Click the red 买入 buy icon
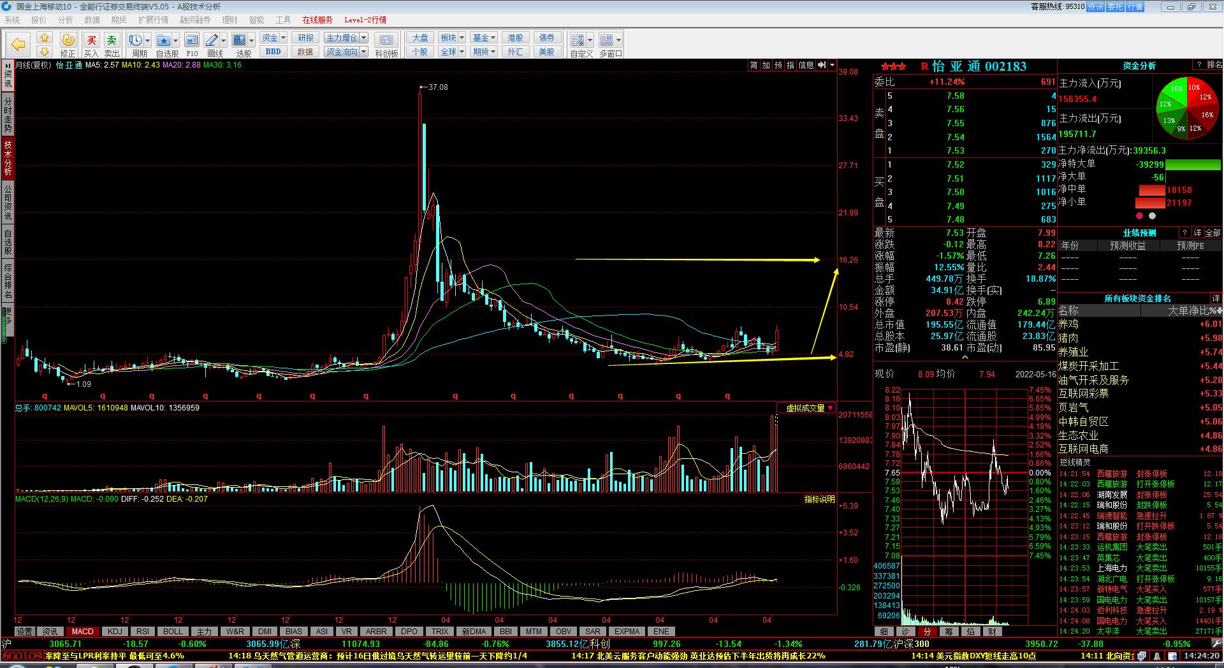 (x=92, y=40)
